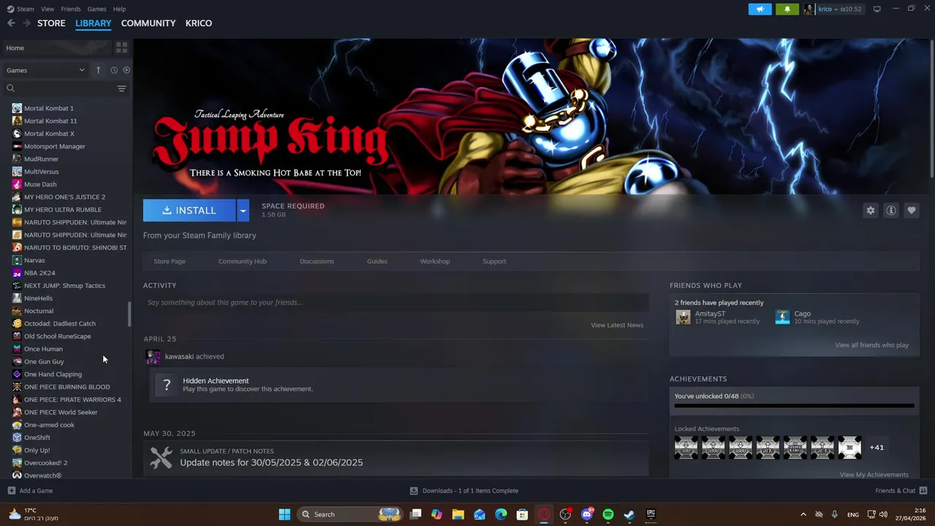This screenshot has height=526, width=935.
Task: Open the Help menu
Action: [x=120, y=9]
